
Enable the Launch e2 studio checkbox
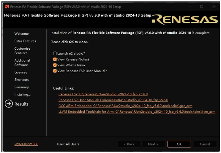55,53
